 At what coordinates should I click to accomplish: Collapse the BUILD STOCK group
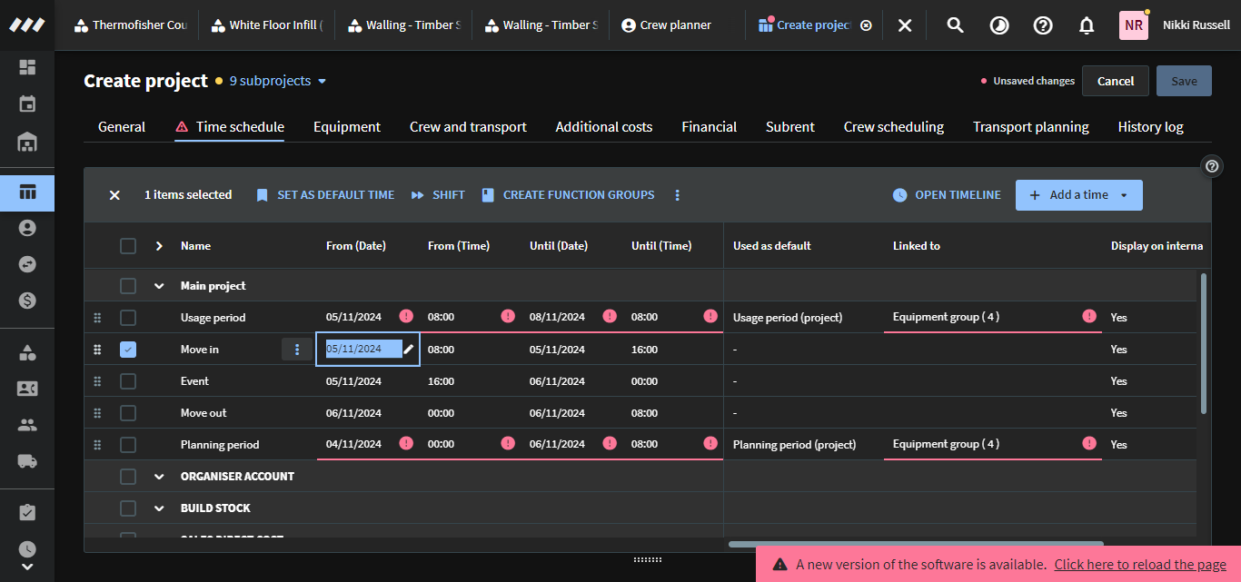(x=159, y=508)
